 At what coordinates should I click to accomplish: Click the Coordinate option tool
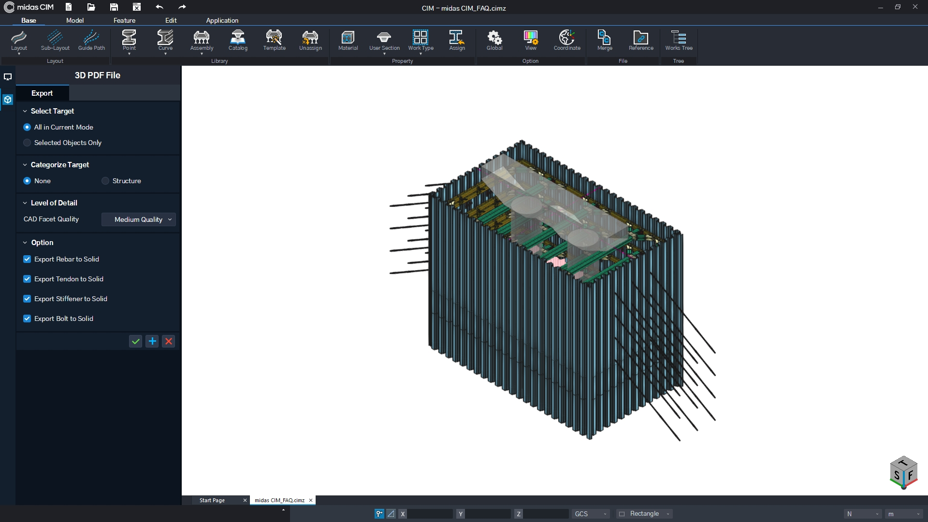[566, 41]
